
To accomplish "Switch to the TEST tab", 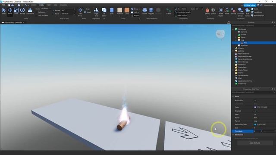I will click(49, 5).
